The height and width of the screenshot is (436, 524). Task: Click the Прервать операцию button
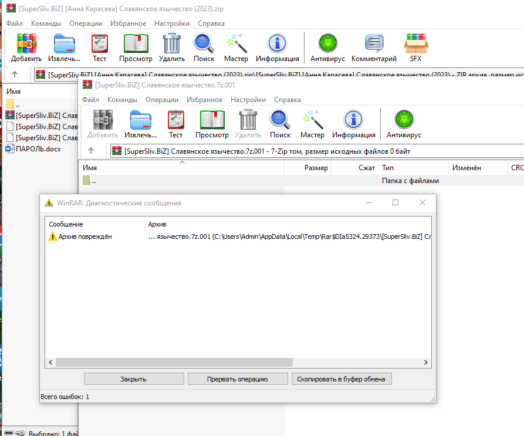[238, 379]
